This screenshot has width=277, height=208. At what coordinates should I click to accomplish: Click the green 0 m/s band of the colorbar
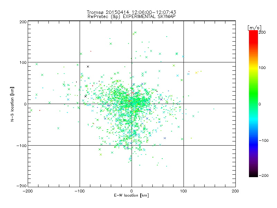(253, 104)
